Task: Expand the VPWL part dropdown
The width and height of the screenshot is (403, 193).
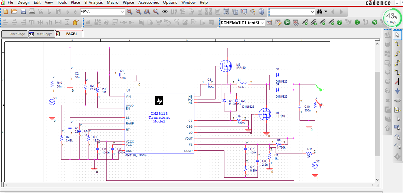Action: pos(123,12)
